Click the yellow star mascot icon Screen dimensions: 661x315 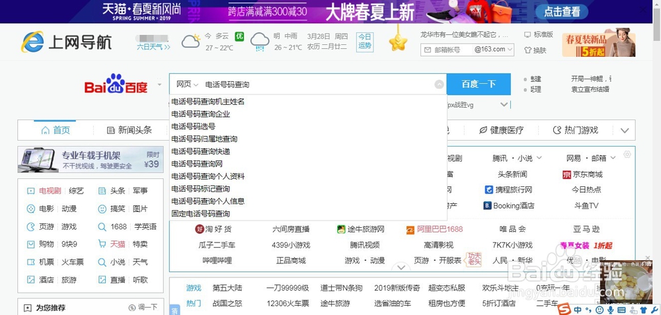398,42
